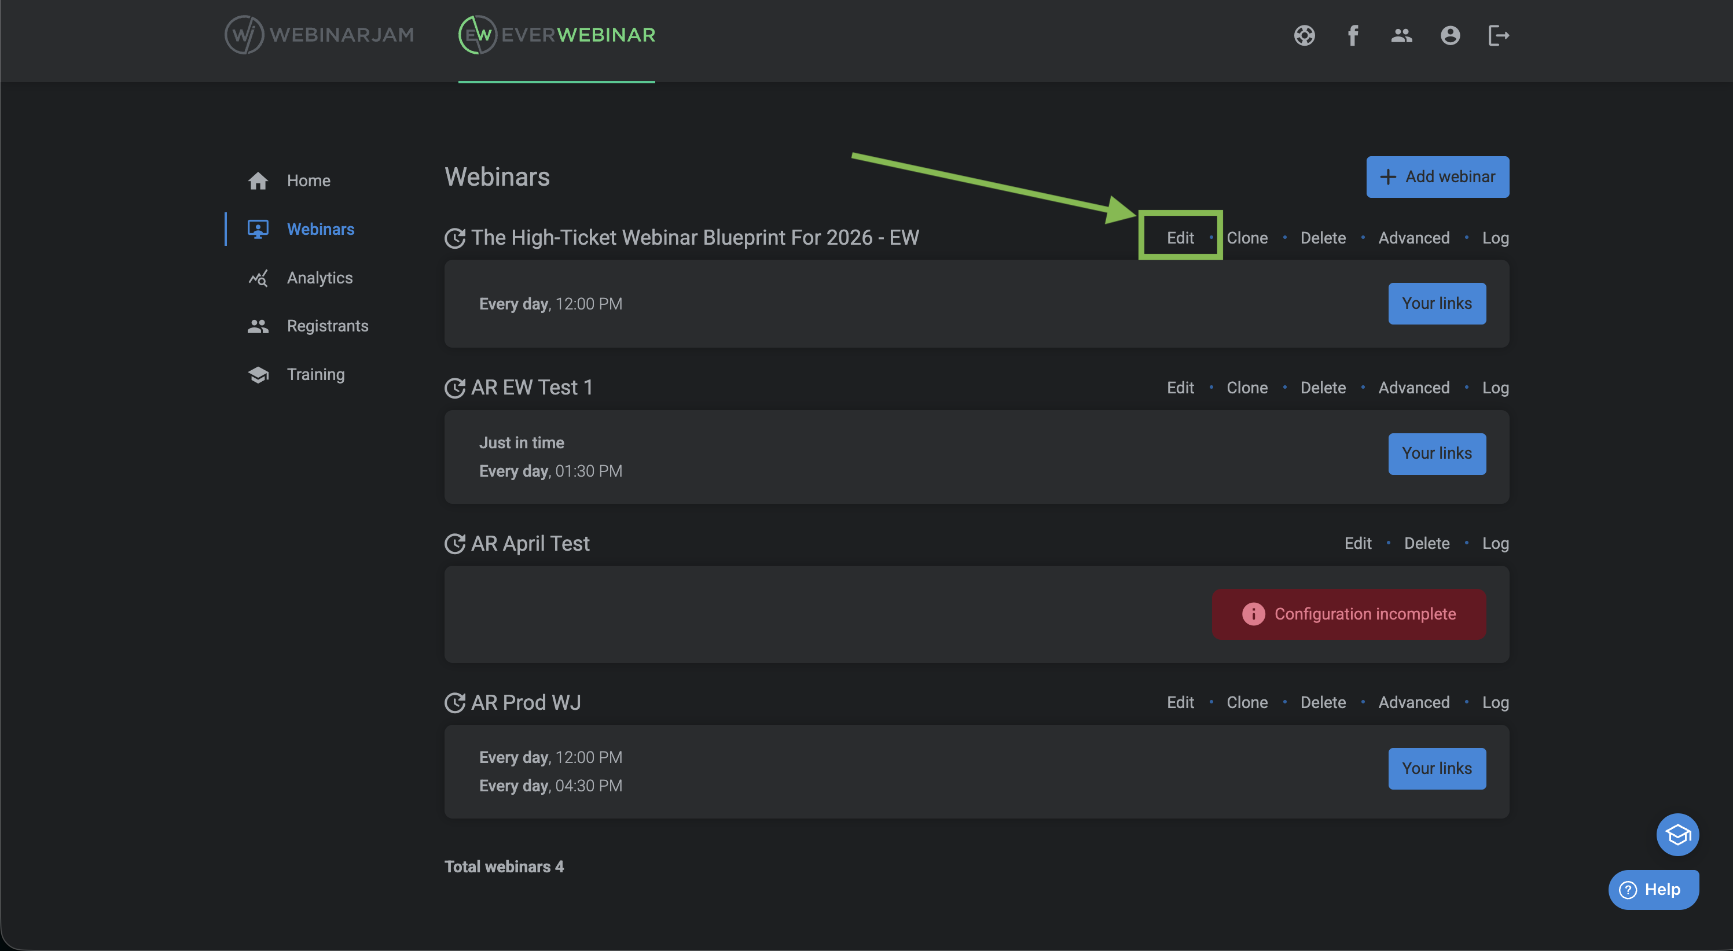Open Advanced for AR Prod WJ
The height and width of the screenshot is (951, 1733).
tap(1413, 703)
